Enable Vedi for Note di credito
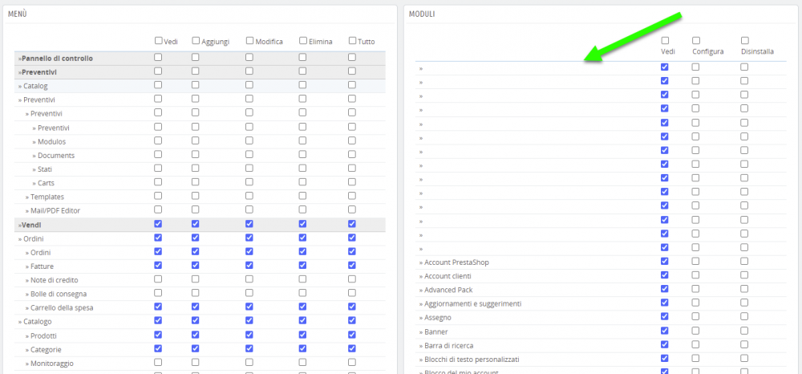Viewport: 802px width, 374px height. tap(158, 278)
